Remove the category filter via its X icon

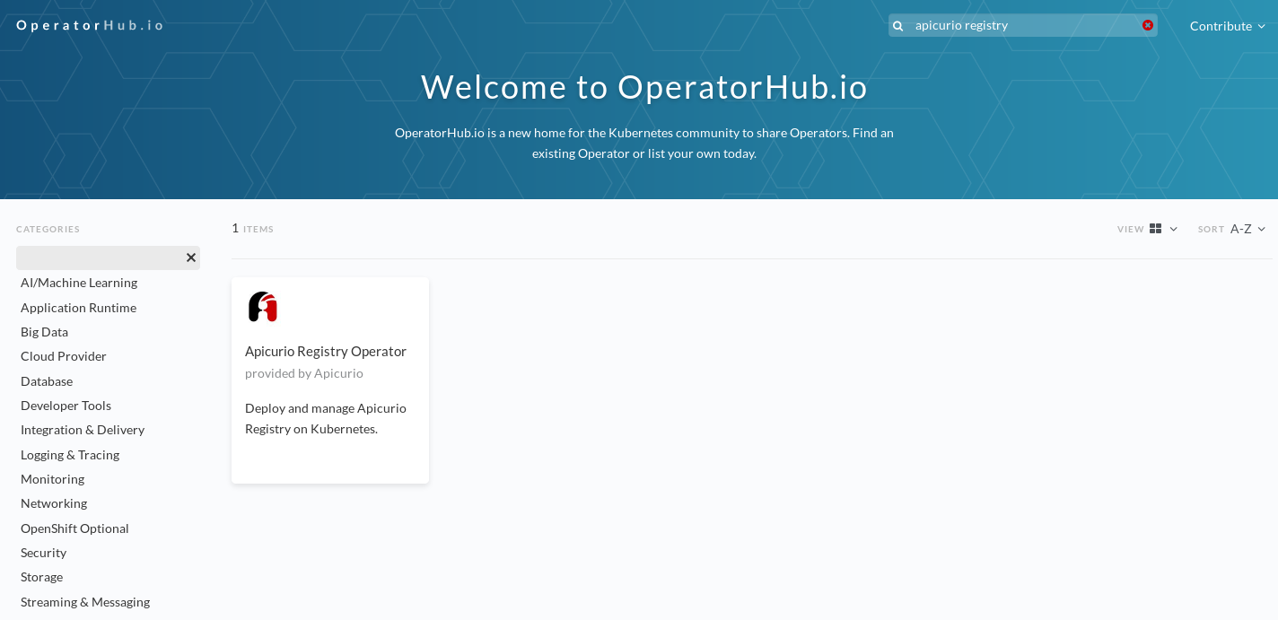pyautogui.click(x=190, y=258)
